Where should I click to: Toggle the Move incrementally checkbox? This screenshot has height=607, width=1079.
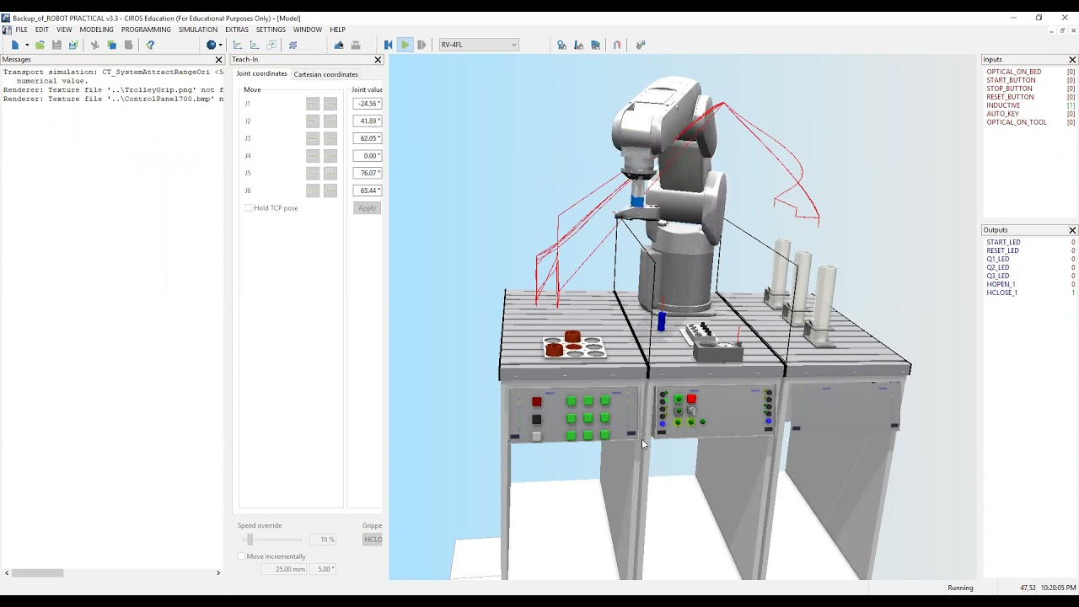[242, 556]
